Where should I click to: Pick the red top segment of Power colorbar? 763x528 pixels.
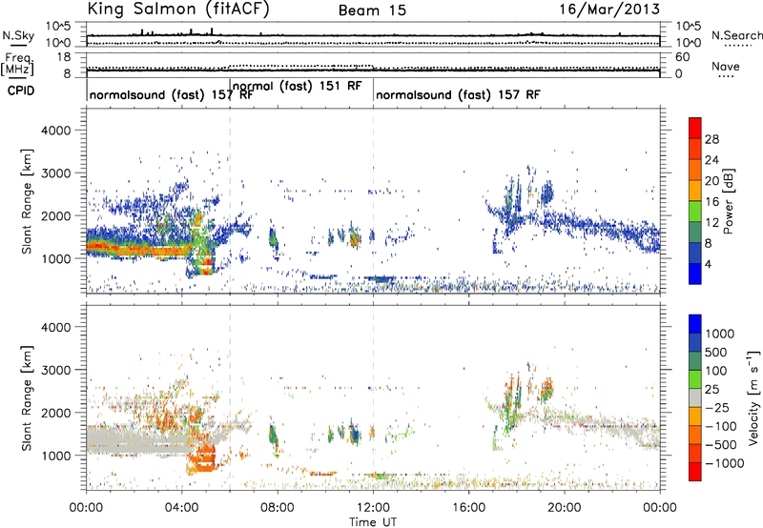pos(695,128)
